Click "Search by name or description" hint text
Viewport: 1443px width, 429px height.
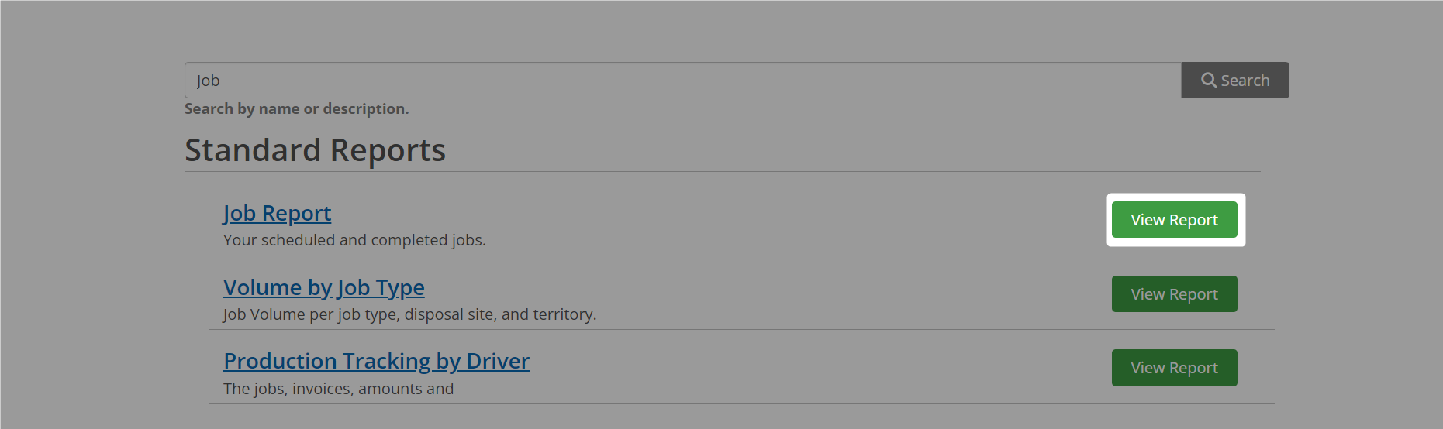pos(296,109)
